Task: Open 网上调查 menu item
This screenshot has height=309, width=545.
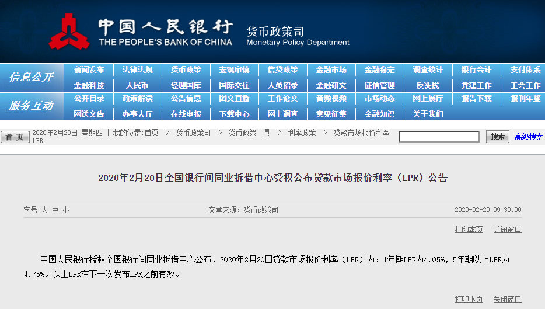Action: [282, 114]
